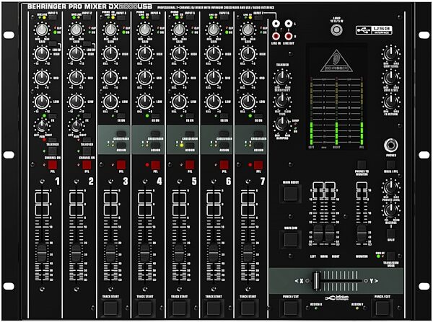The image size is (433, 322).
Task: Adjust the channel 5 LOW EQ knob
Action: (x=179, y=101)
